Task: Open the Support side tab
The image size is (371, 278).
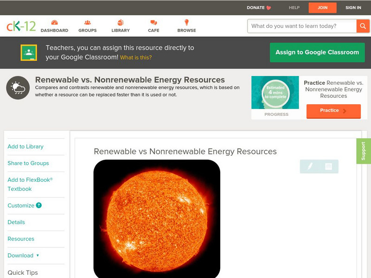Action: tap(363, 151)
